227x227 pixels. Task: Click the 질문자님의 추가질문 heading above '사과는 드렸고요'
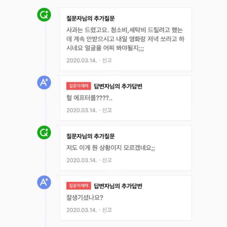(90, 18)
